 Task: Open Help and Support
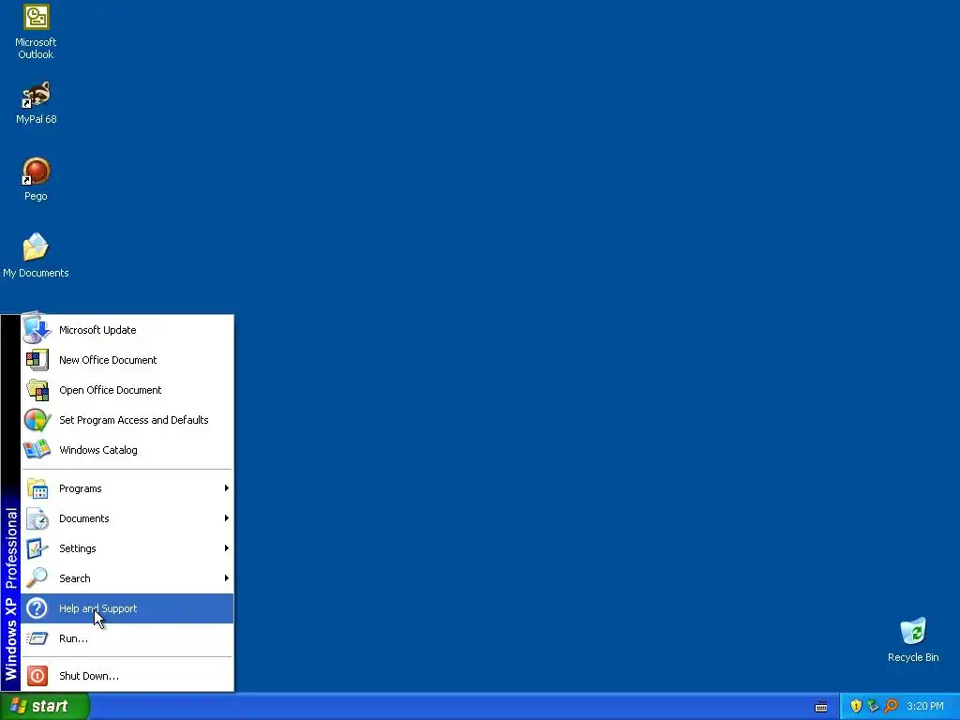(127, 607)
